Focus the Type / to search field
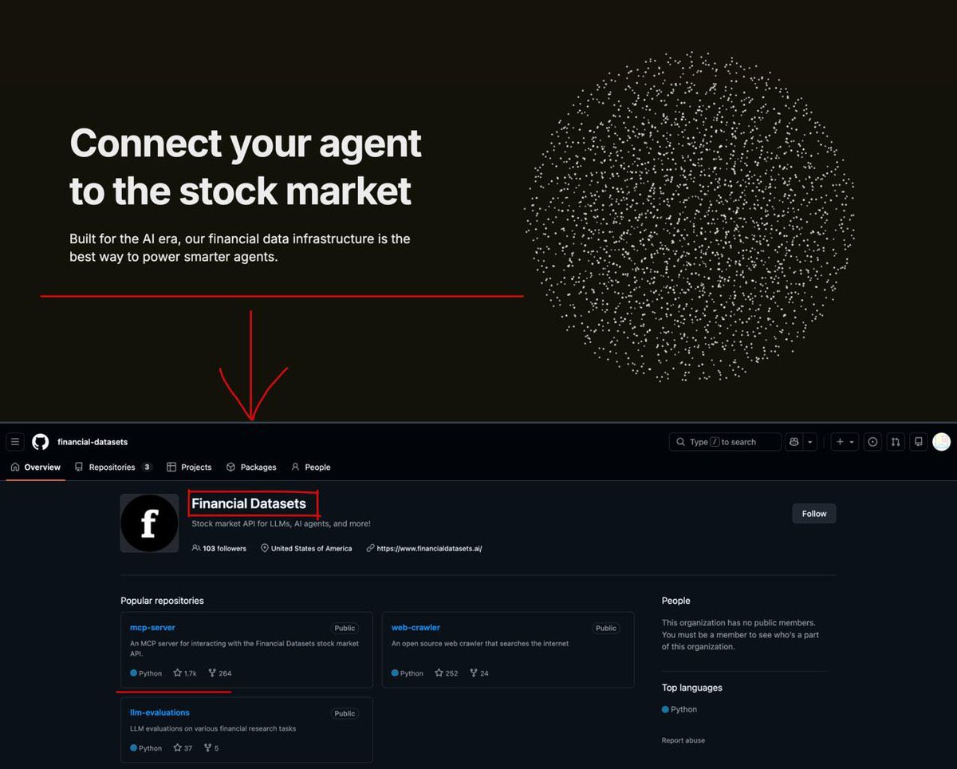Screen dimensions: 957x769 725,442
